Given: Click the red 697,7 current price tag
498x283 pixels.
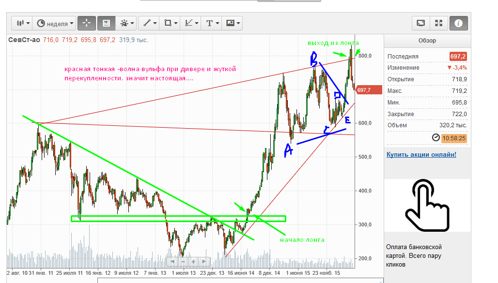Looking at the screenshot, I should pos(369,90).
